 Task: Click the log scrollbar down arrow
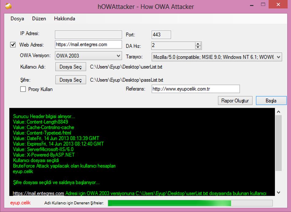click(278, 192)
